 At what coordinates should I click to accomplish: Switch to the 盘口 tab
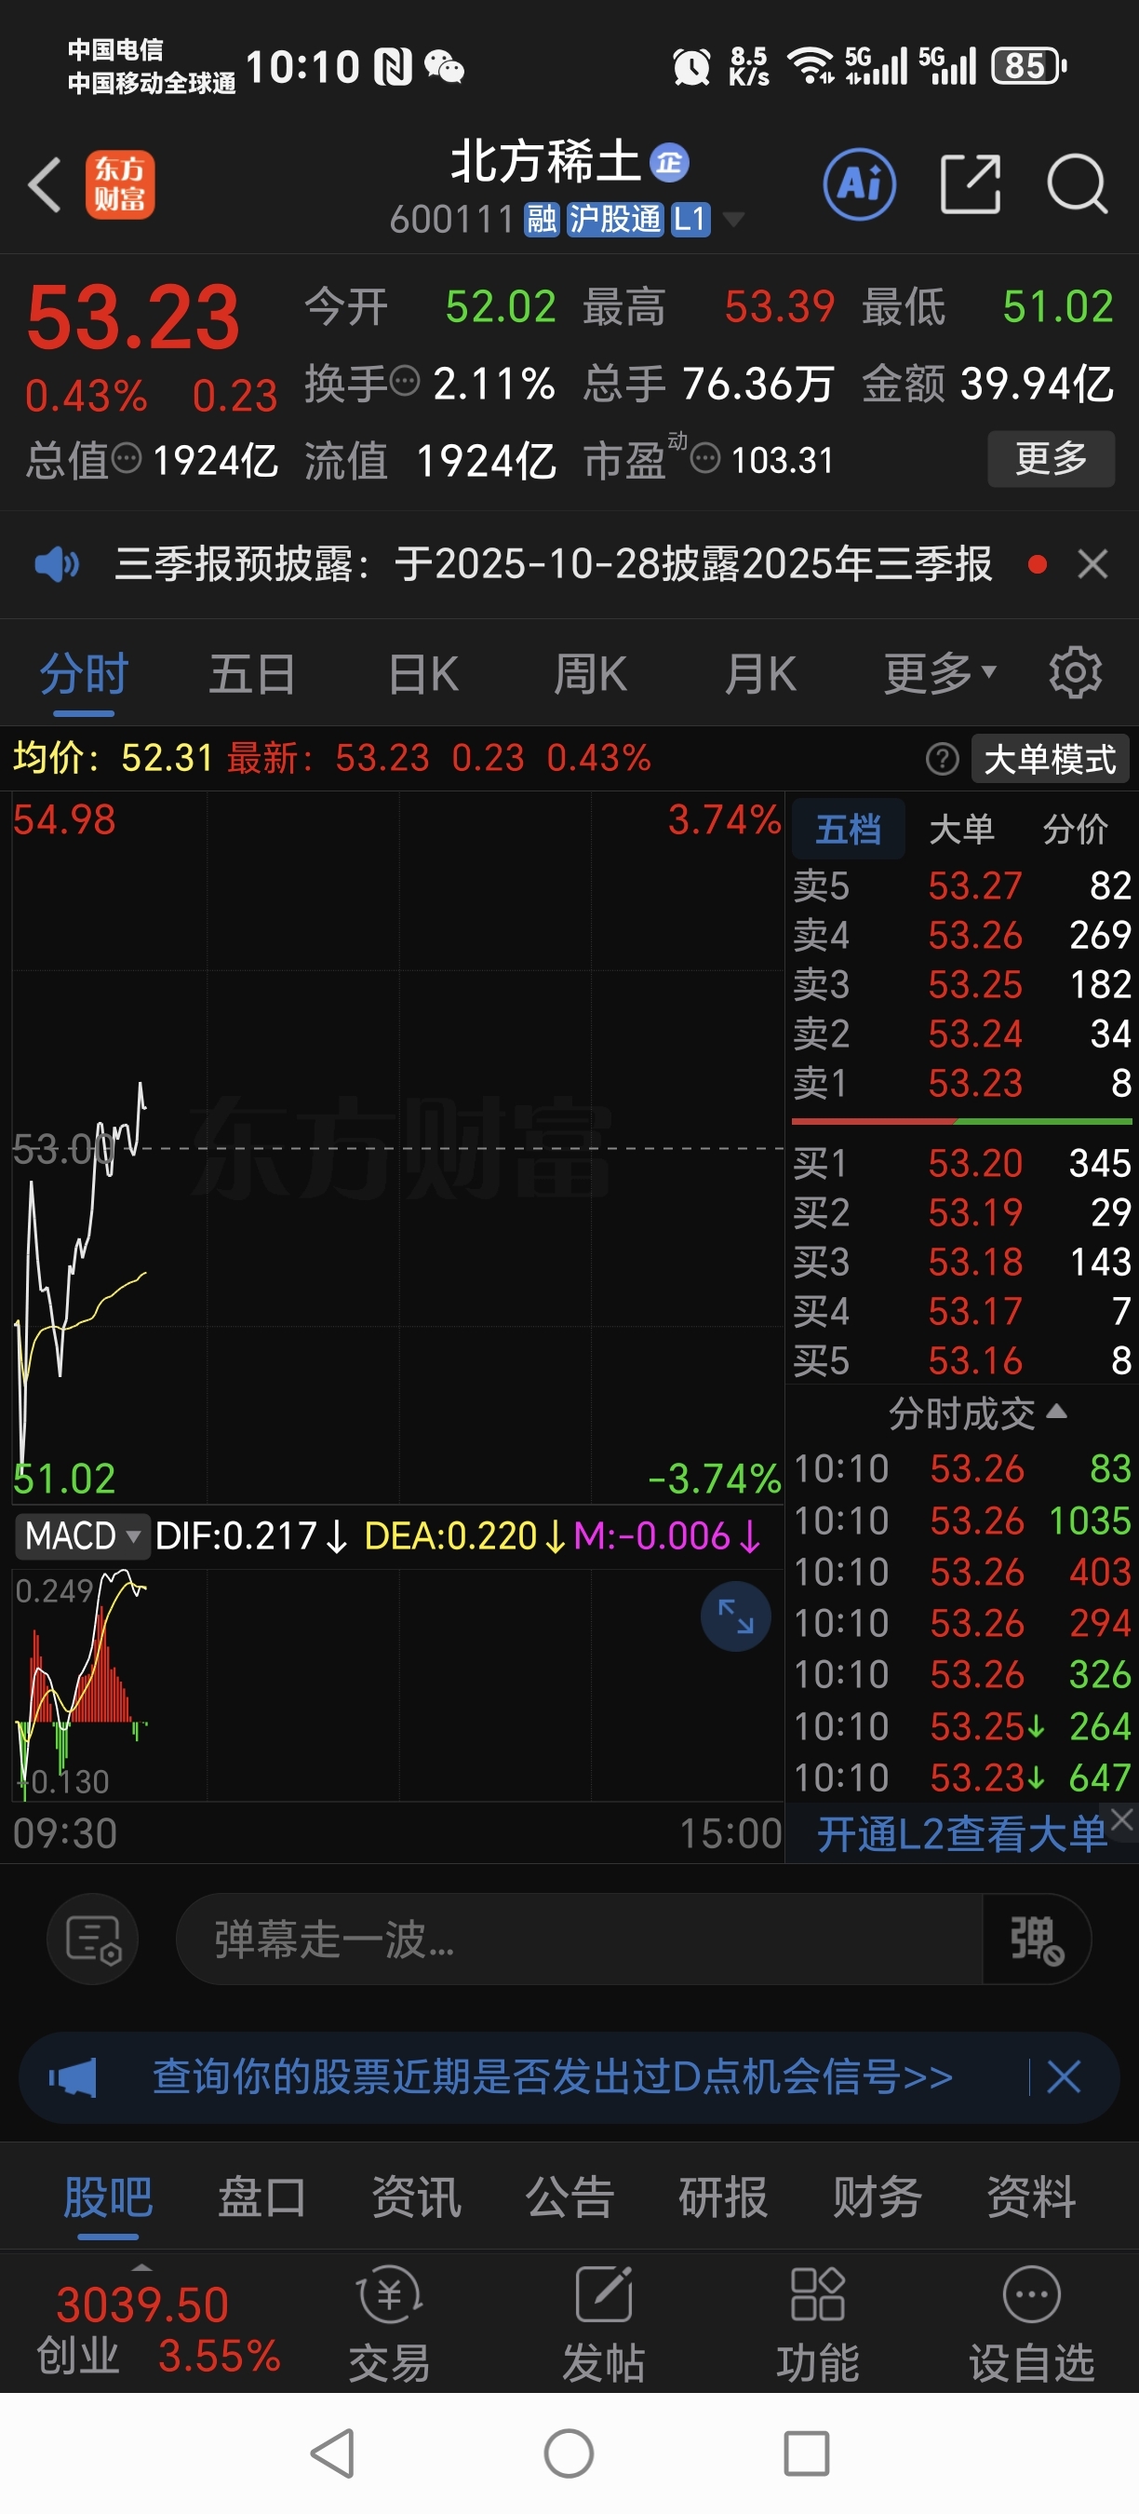pos(261,2197)
